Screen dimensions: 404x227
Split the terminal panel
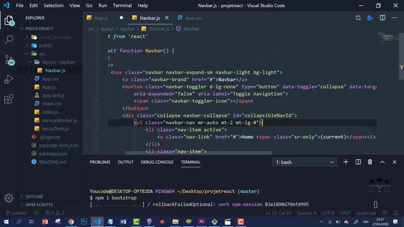pyautogui.click(x=358, y=162)
